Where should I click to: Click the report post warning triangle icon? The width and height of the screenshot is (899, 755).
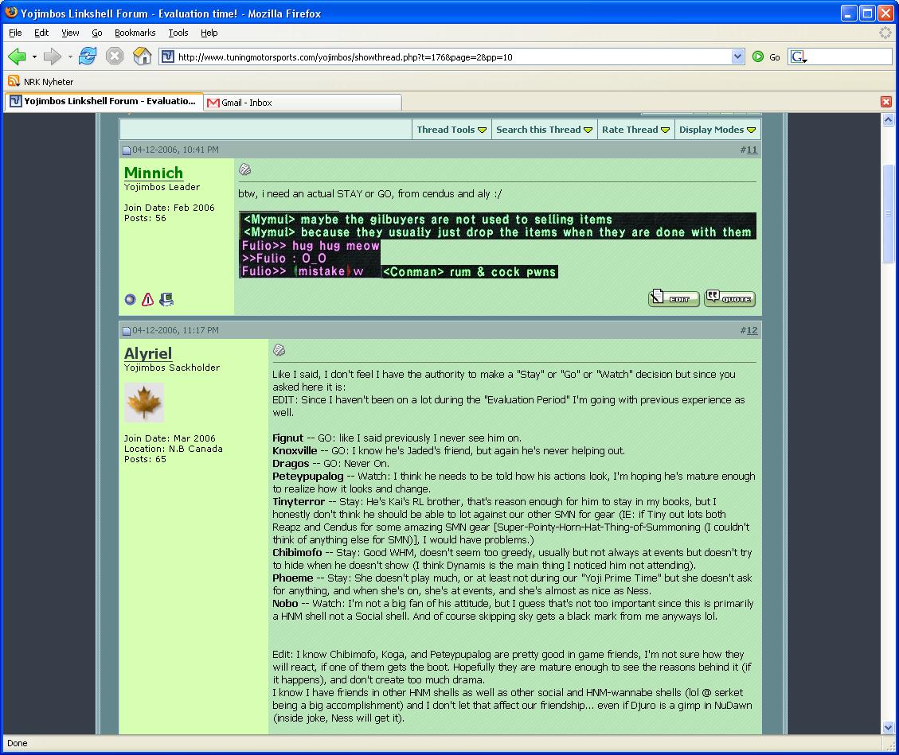[x=147, y=300]
